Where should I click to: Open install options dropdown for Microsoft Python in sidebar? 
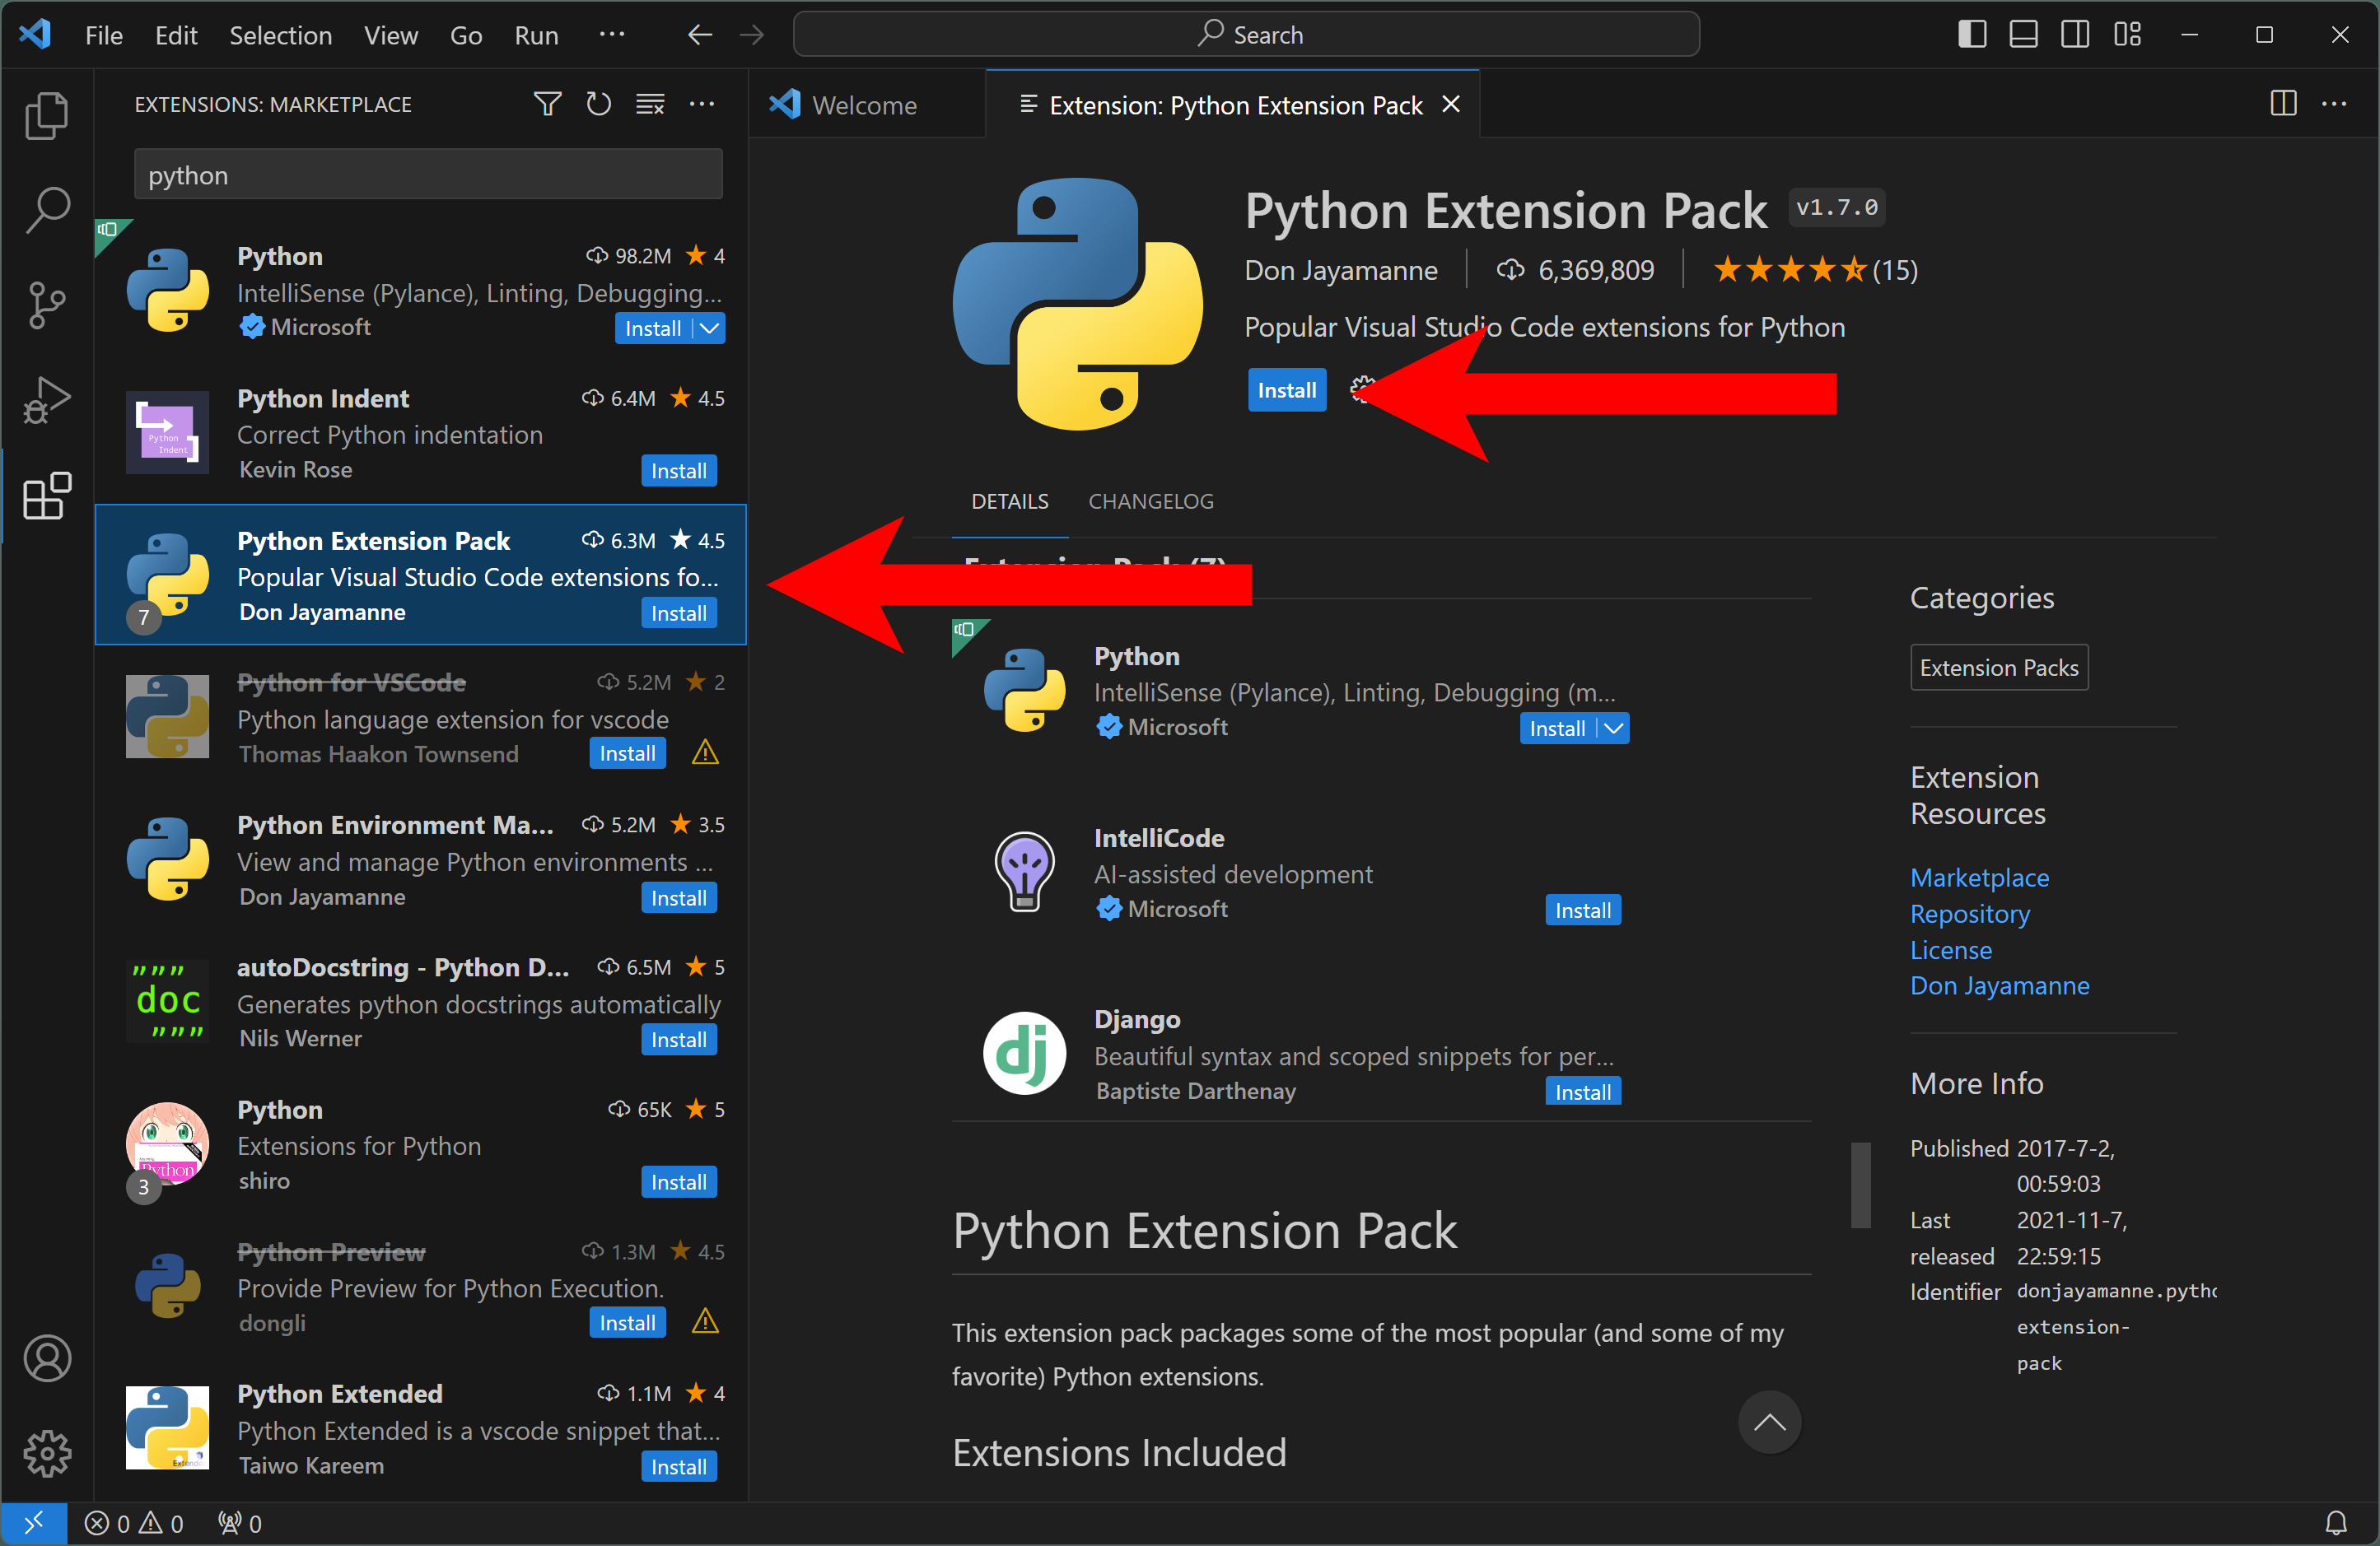point(709,328)
